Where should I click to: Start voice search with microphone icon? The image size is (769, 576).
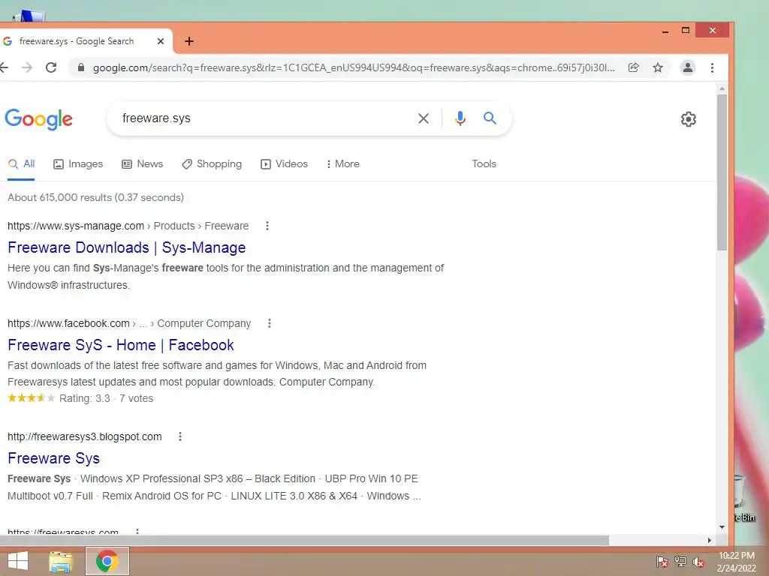460,118
